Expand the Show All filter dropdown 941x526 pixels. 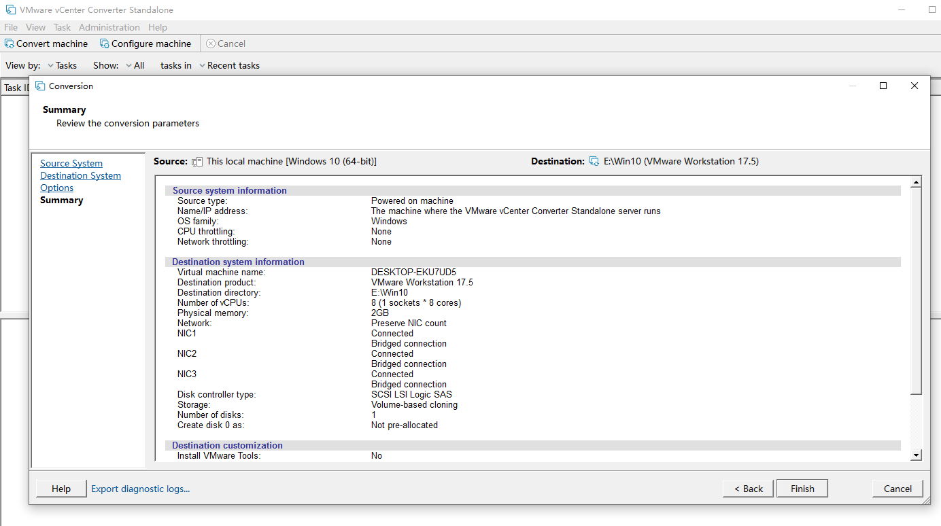(135, 66)
